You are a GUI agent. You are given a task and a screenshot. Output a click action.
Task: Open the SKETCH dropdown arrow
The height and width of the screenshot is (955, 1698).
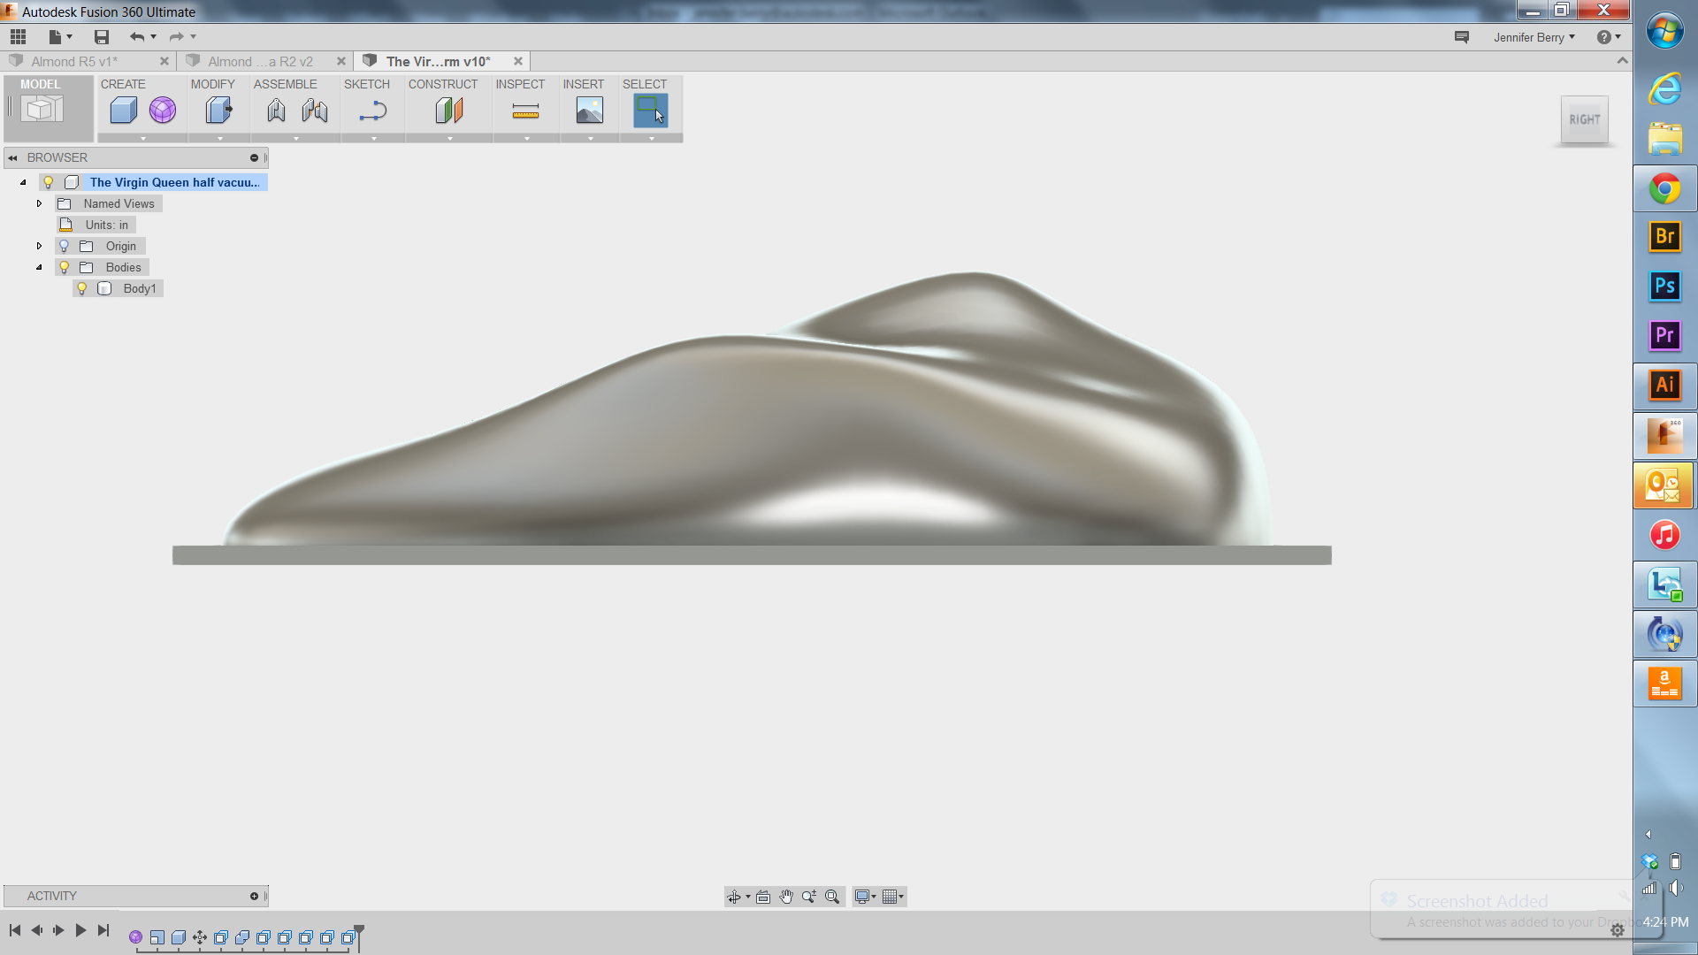(x=373, y=138)
